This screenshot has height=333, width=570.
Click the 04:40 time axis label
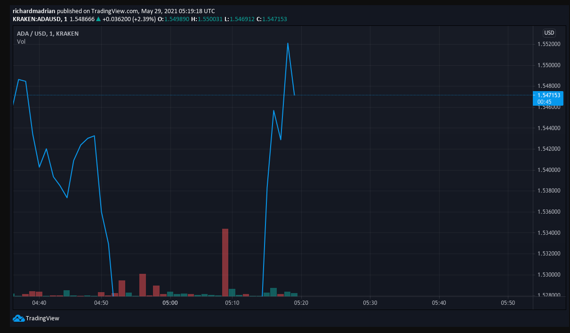coord(39,303)
